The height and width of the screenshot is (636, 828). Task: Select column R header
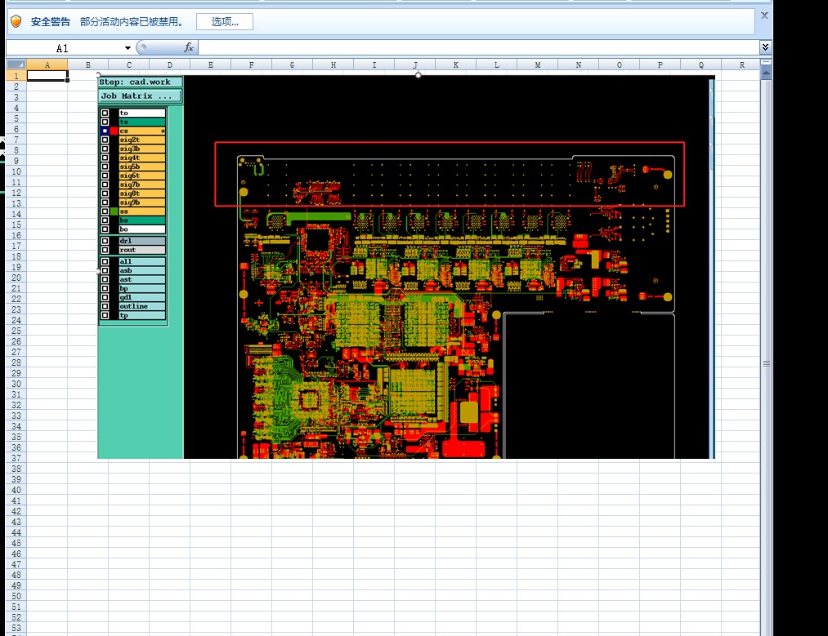pos(741,64)
